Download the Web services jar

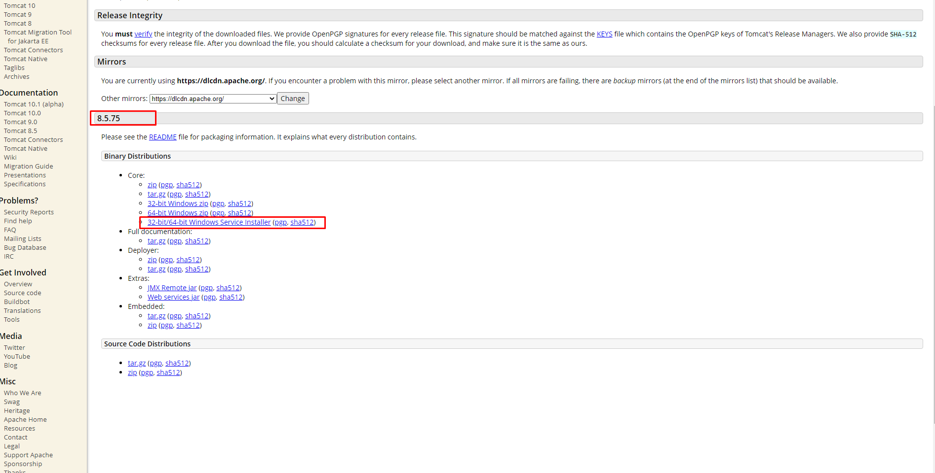[x=173, y=297]
